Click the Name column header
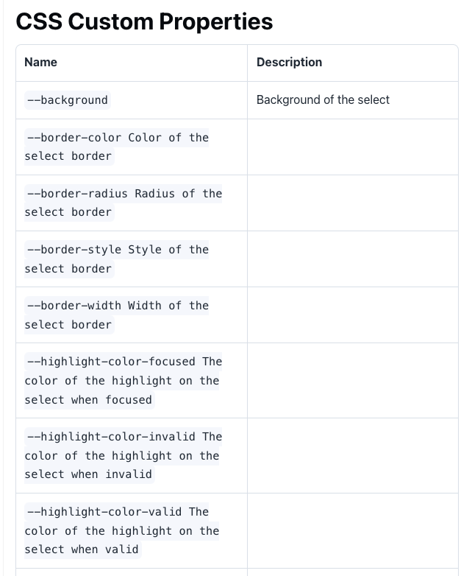Viewport: 472px width, 576px height. (40, 62)
